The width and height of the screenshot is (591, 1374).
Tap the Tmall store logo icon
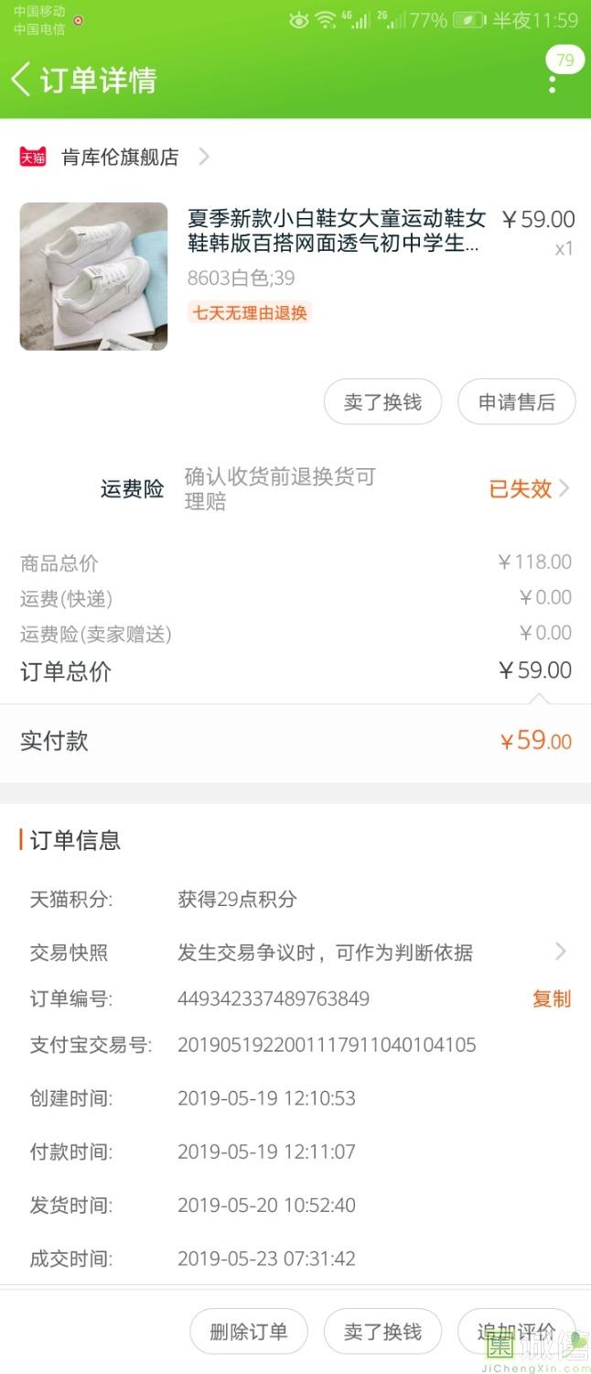pos(33,157)
